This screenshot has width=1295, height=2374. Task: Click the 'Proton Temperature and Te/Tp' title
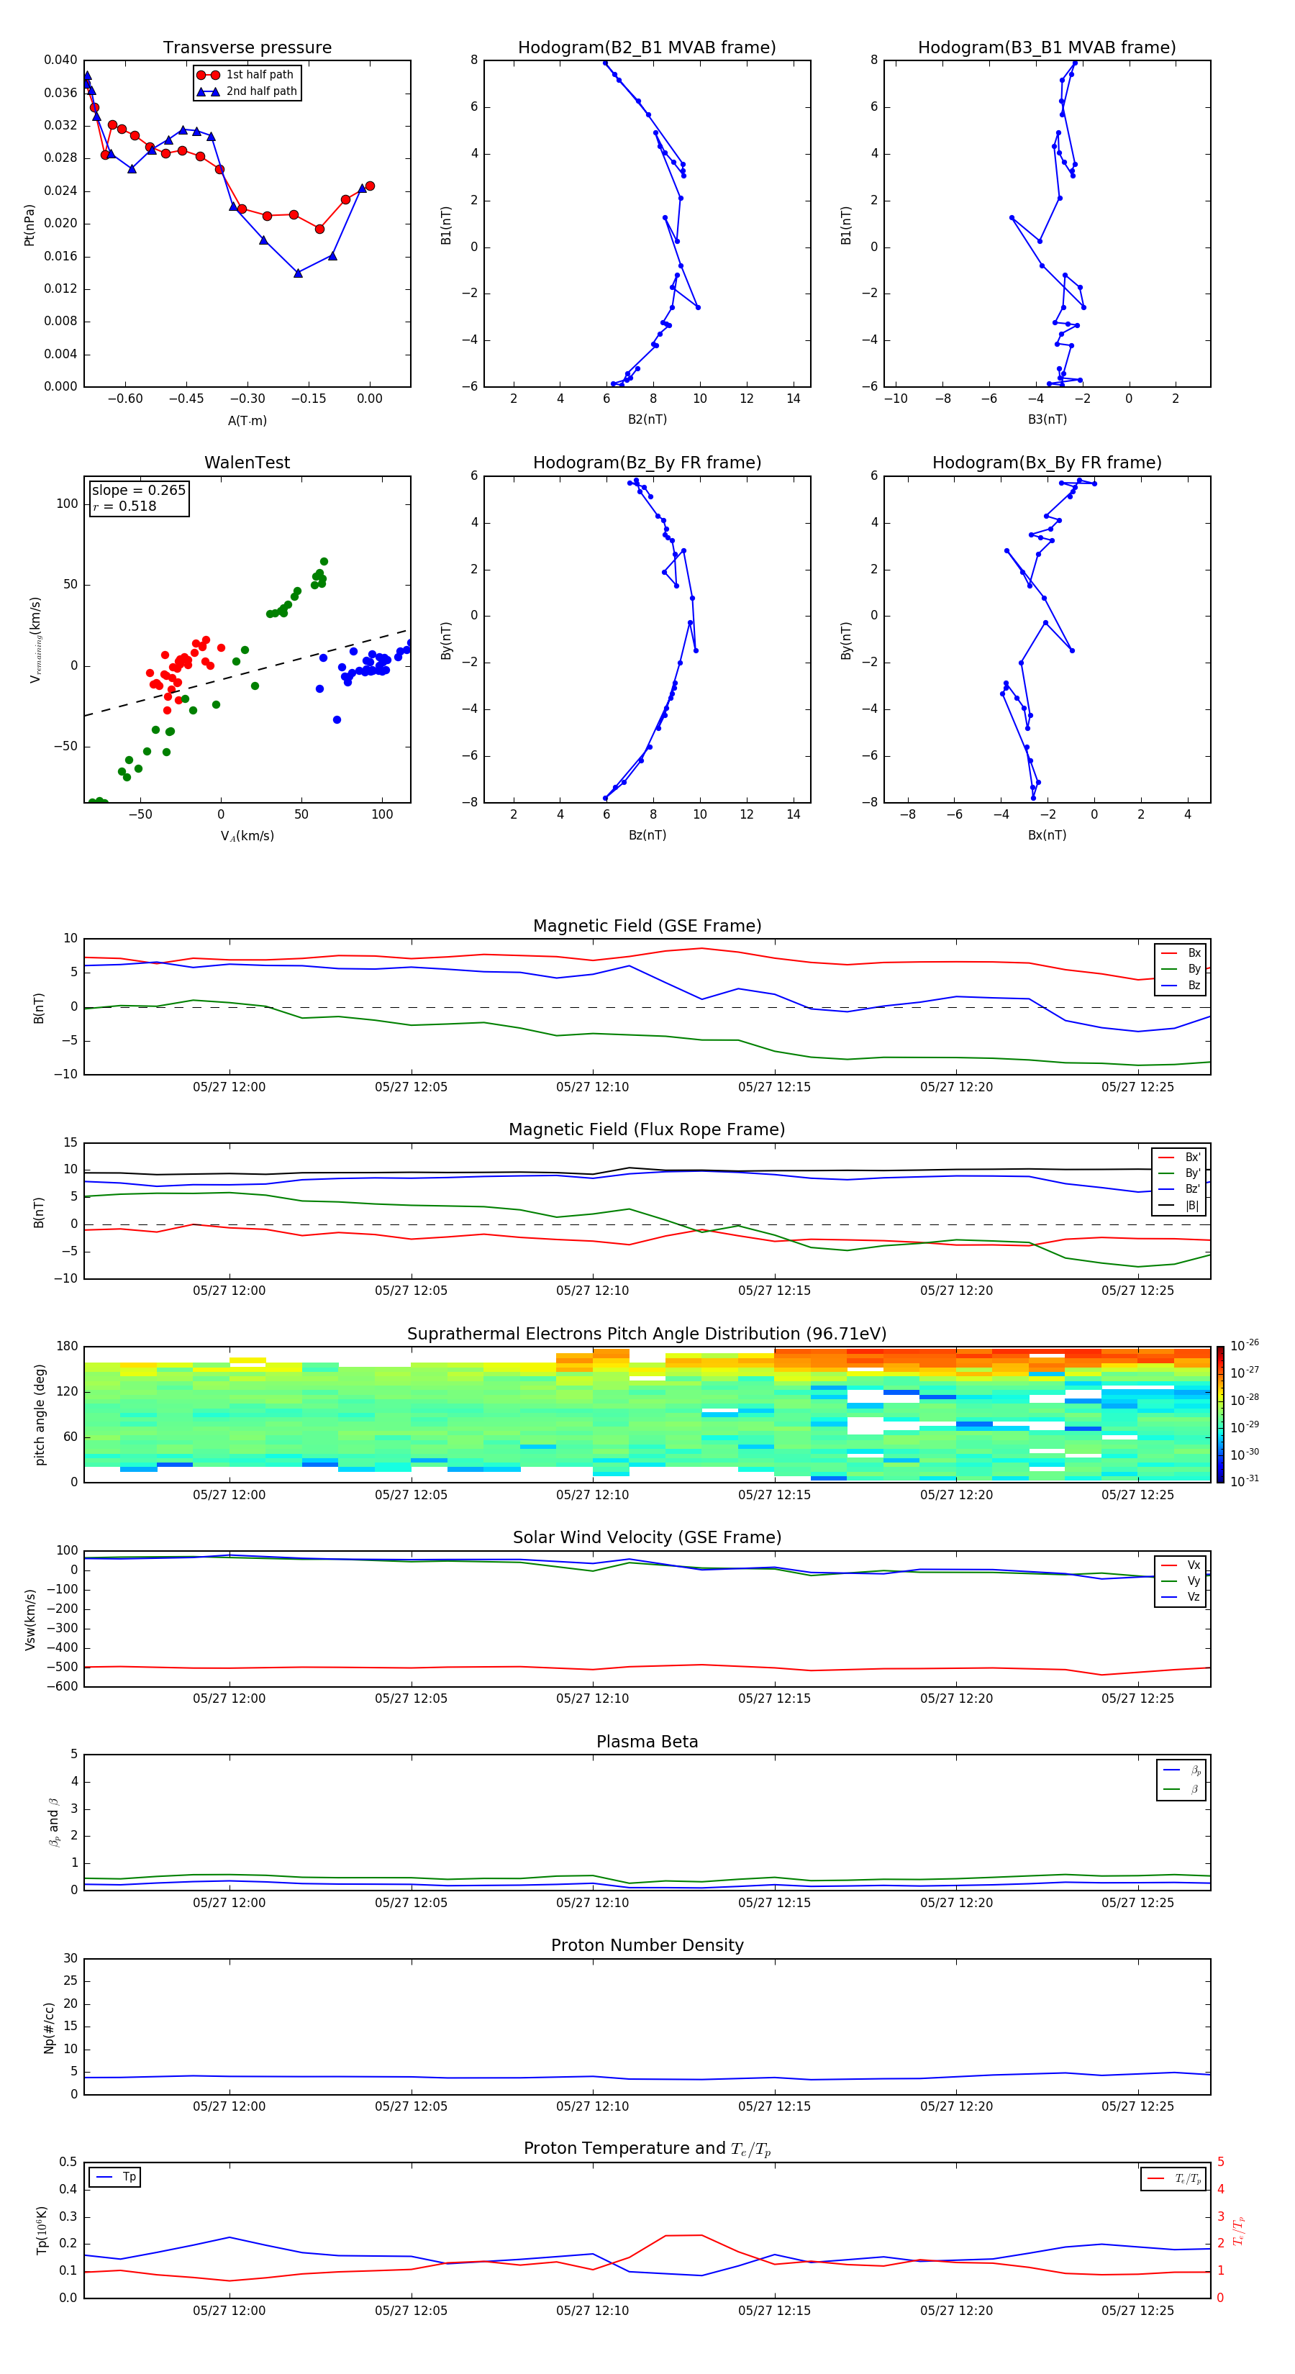[x=647, y=2149]
